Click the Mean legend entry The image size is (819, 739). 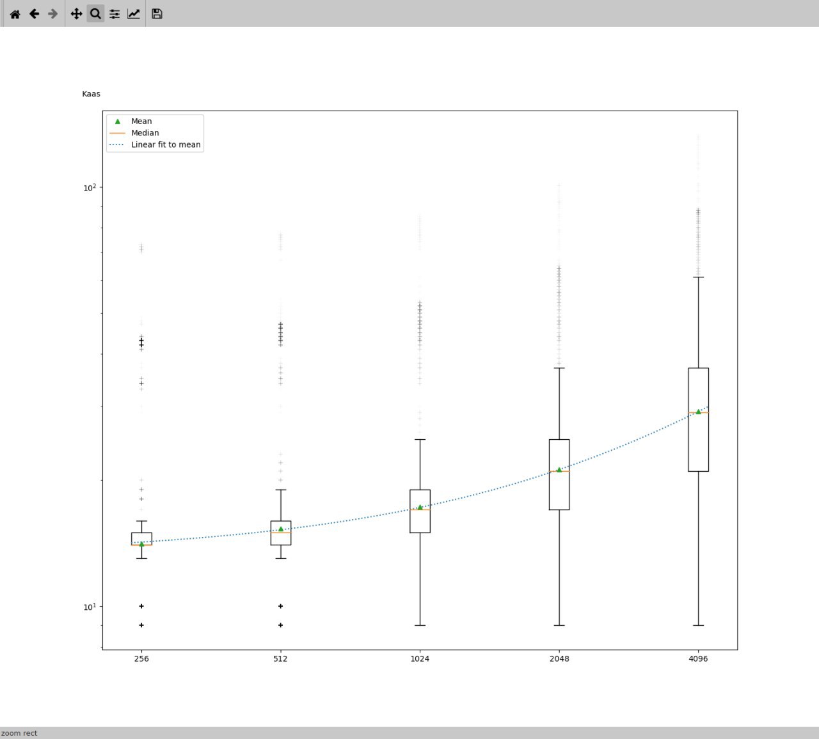coord(141,121)
